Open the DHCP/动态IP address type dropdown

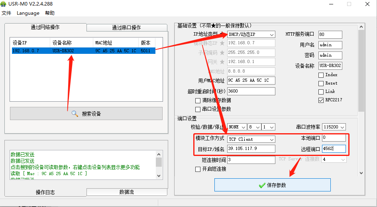(271, 35)
